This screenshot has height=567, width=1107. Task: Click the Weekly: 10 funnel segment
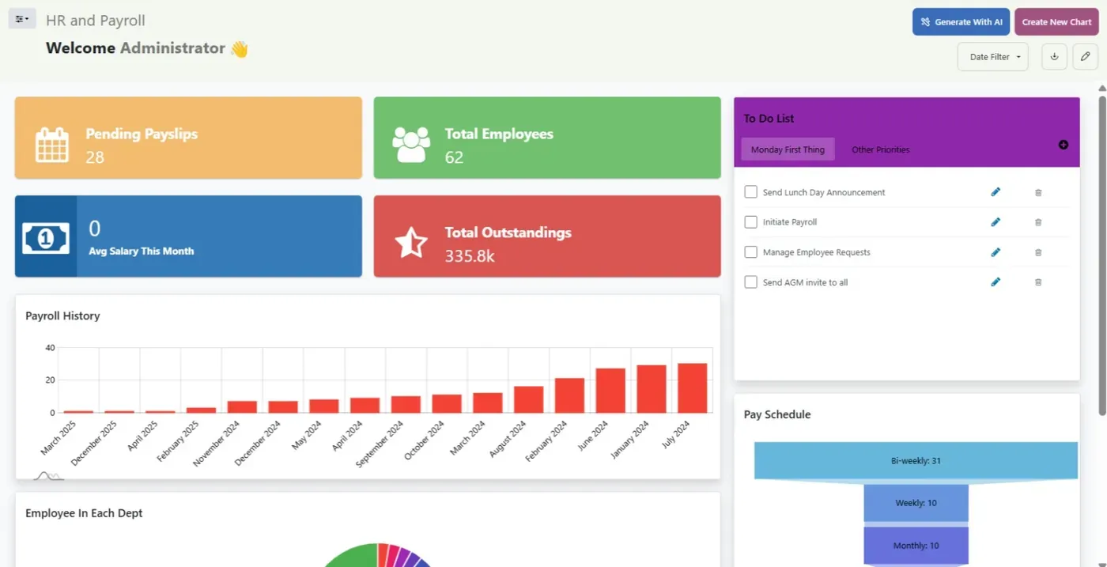tap(916, 503)
